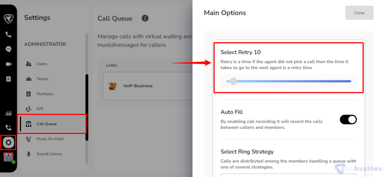
Task: Open the video camera icon
Action: [9, 64]
